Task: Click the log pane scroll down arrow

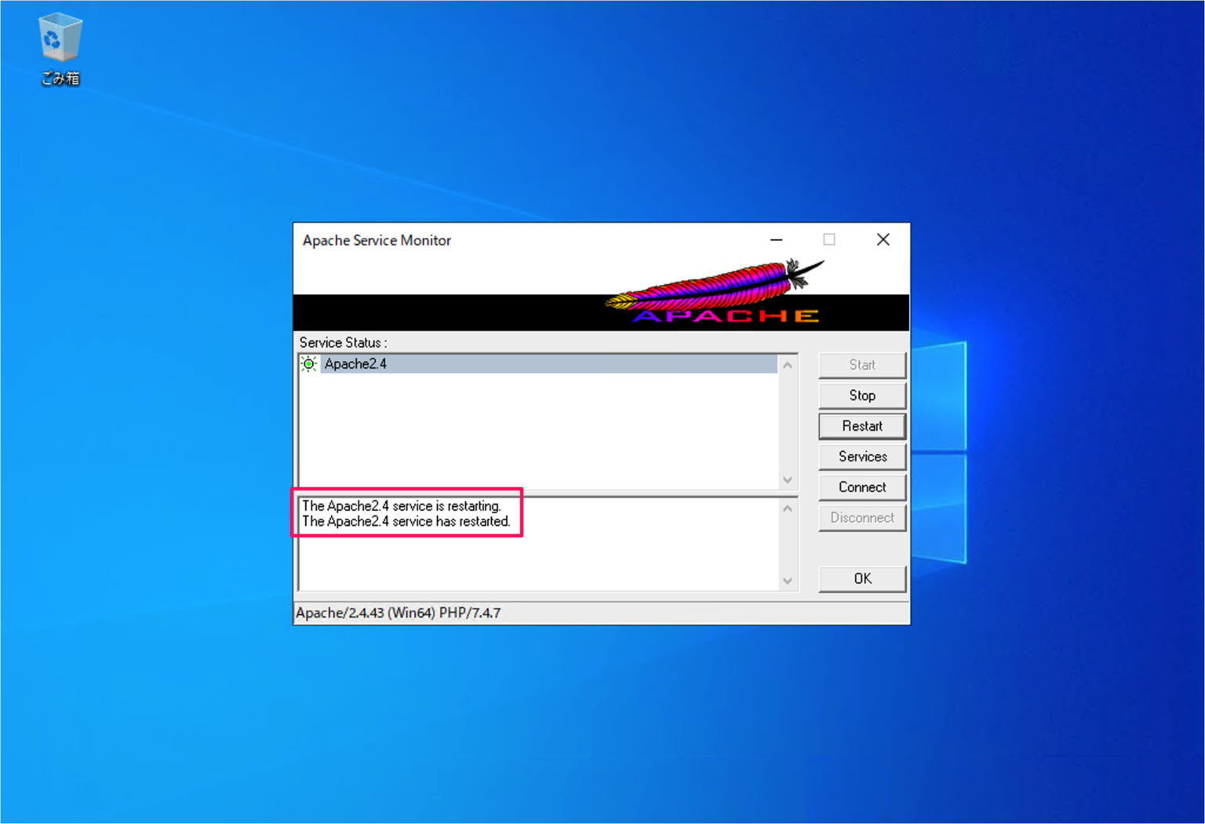Action: click(788, 581)
